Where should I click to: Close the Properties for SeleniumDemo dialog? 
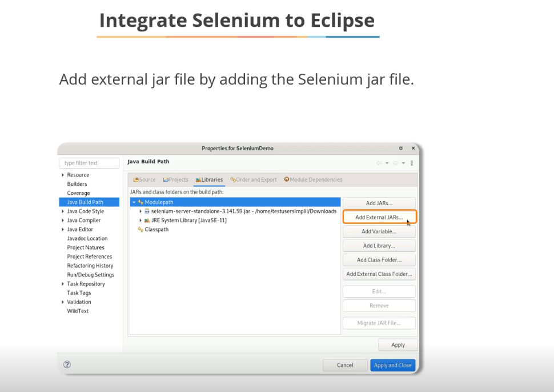coord(413,148)
